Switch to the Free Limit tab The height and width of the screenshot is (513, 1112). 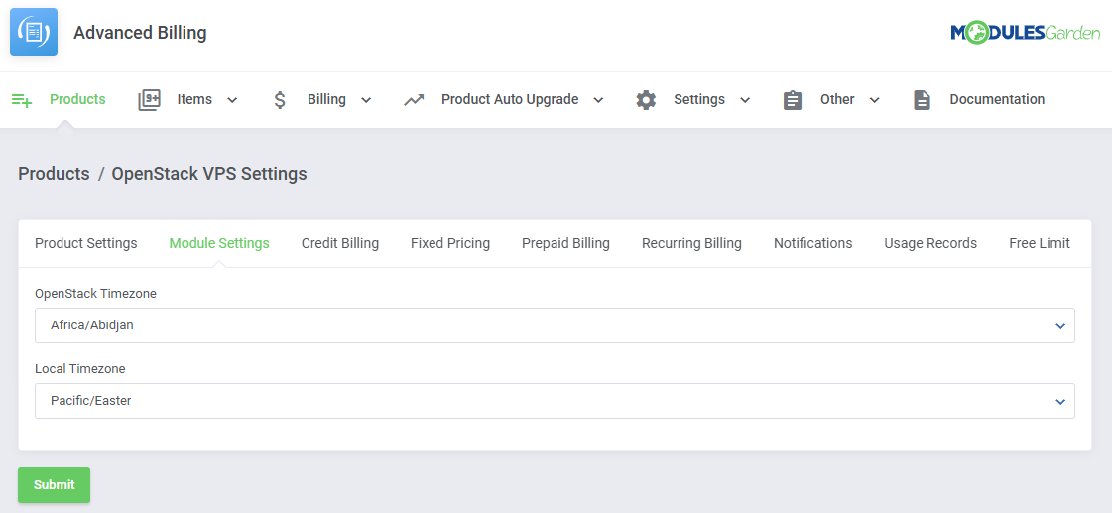1039,243
